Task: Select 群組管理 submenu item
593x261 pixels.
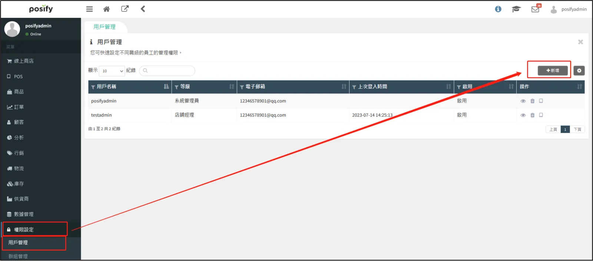Action: click(x=41, y=256)
